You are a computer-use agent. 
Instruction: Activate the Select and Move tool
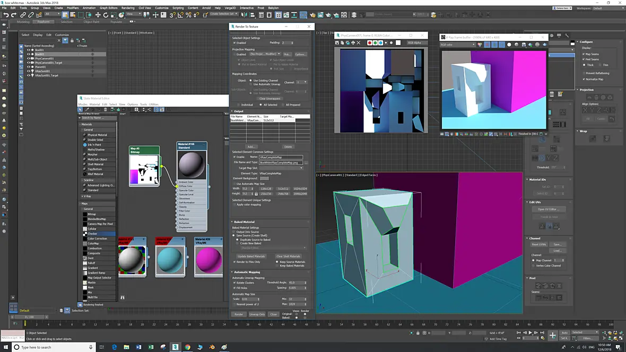coord(98,15)
